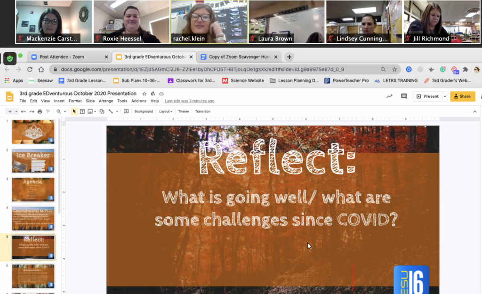The image size is (482, 294).
Task: Open Chrome extensions puzzle piece icon
Action: [466, 69]
